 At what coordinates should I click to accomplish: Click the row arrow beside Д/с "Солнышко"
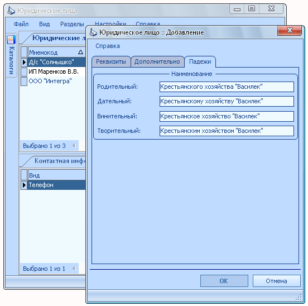click(x=24, y=63)
